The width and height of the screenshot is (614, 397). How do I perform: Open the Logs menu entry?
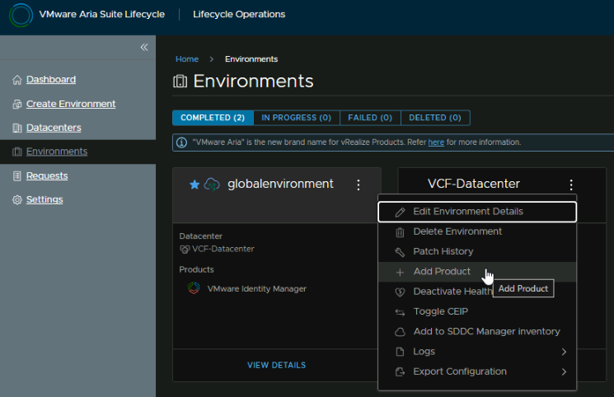(477, 352)
